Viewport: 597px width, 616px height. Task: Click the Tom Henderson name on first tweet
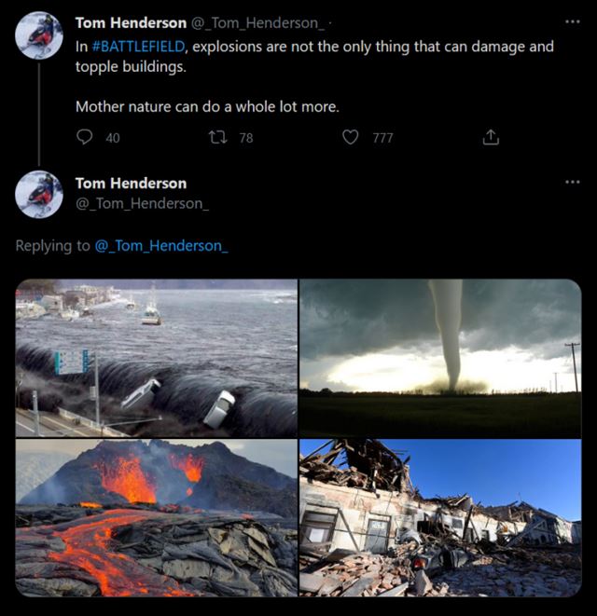coord(131,22)
